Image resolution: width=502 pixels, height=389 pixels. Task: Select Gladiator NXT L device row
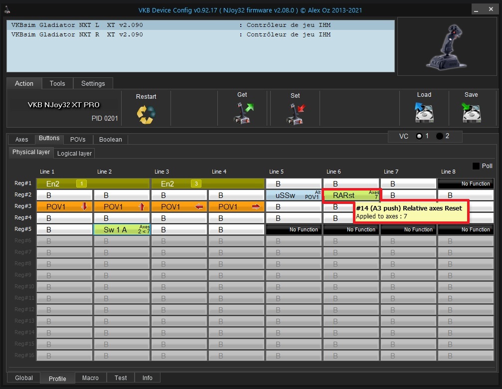tap(200, 25)
